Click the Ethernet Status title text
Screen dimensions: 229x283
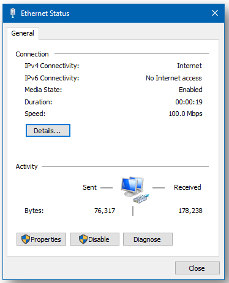click(45, 14)
